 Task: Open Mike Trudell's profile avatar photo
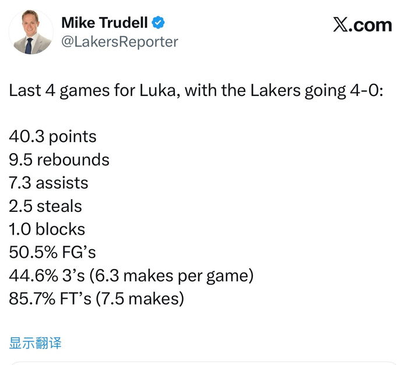pos(31,33)
